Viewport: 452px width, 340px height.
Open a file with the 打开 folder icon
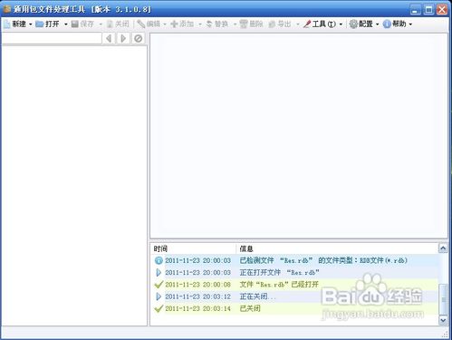pos(40,24)
